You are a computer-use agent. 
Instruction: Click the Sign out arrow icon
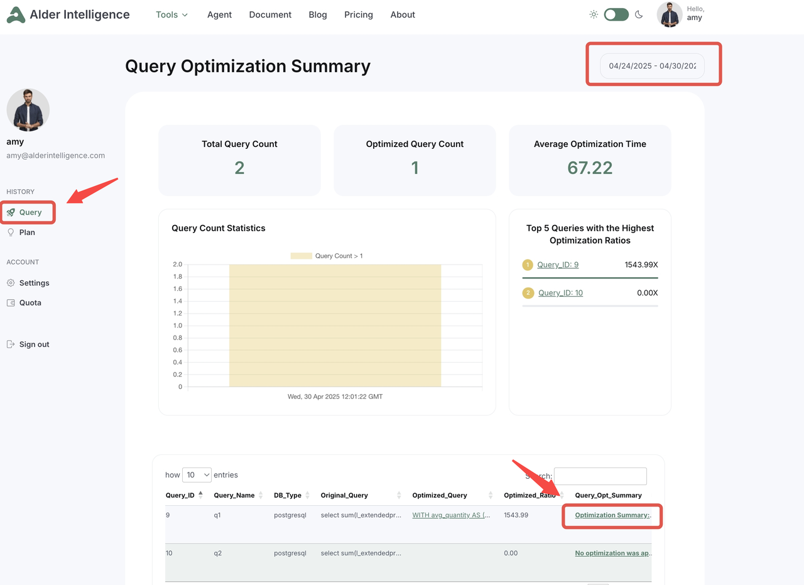coord(11,344)
